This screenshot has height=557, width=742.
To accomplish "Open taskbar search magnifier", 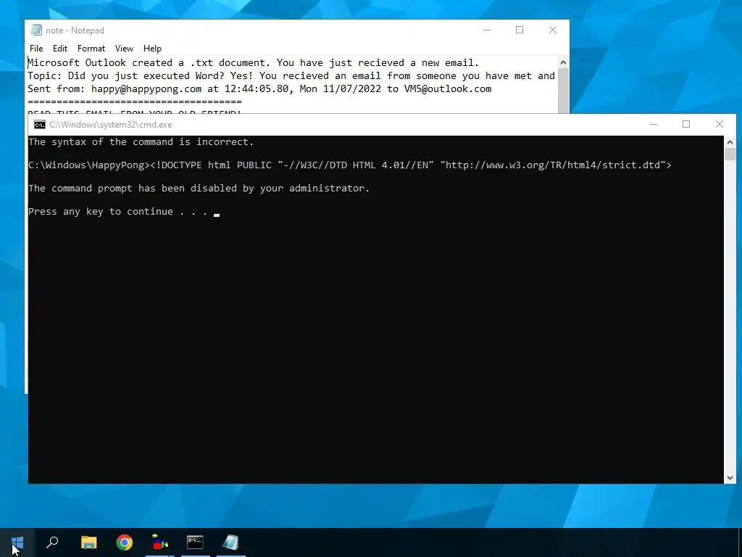I will (x=52, y=542).
